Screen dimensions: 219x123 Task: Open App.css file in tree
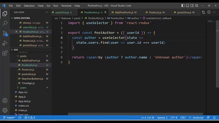click(31, 92)
